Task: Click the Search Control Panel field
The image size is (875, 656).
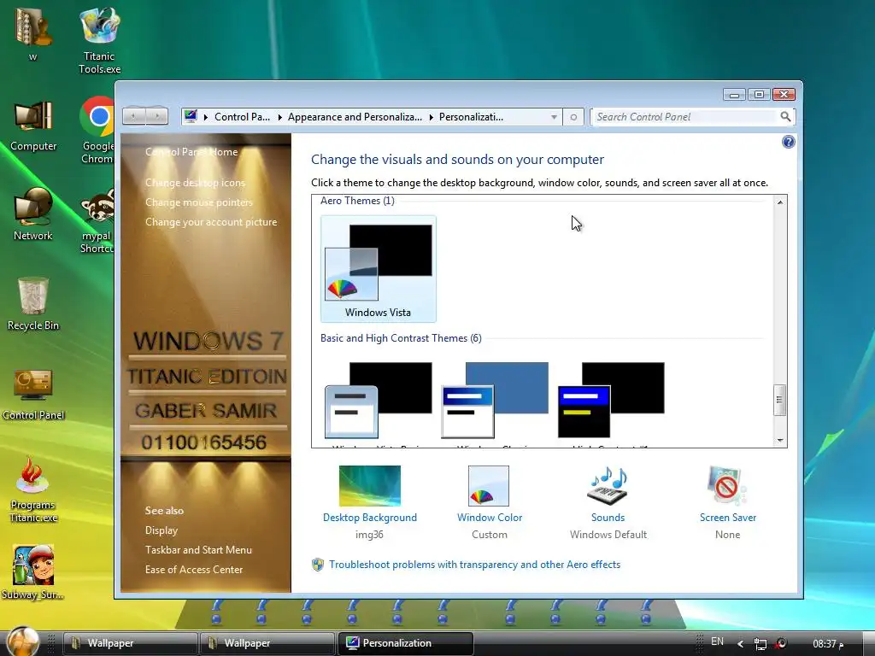Action: click(686, 116)
